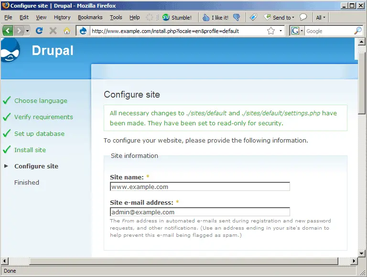Click the Back navigation arrow
Viewport: 367px width, 277px height.
(8, 31)
